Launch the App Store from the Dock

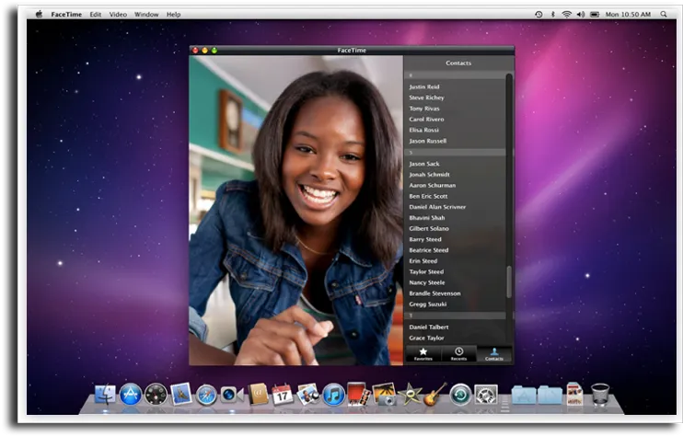click(x=130, y=395)
